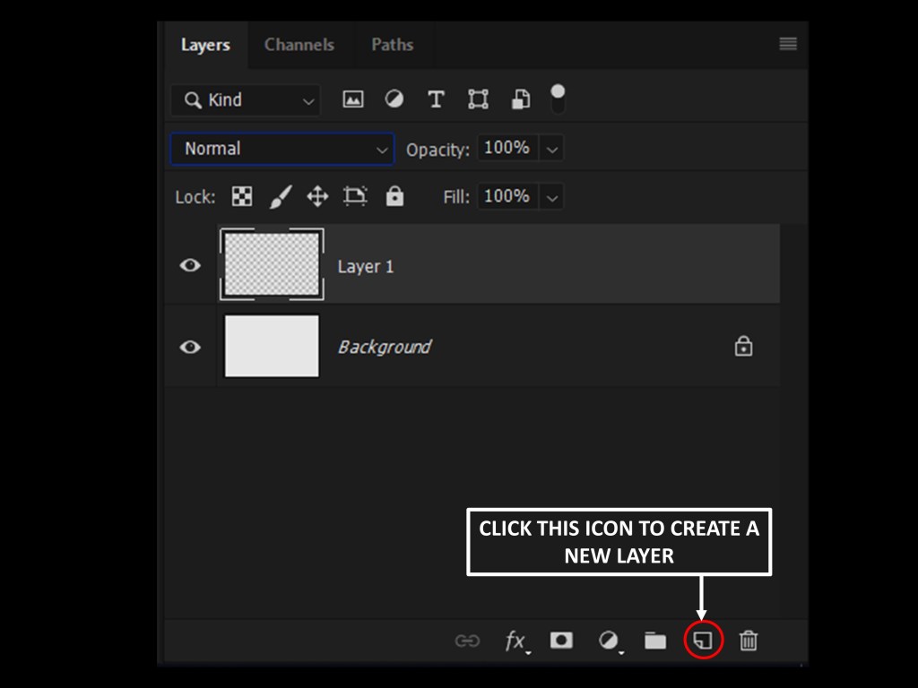The width and height of the screenshot is (918, 688).
Task: Select the Layer 1 thumbnail
Action: point(272,265)
